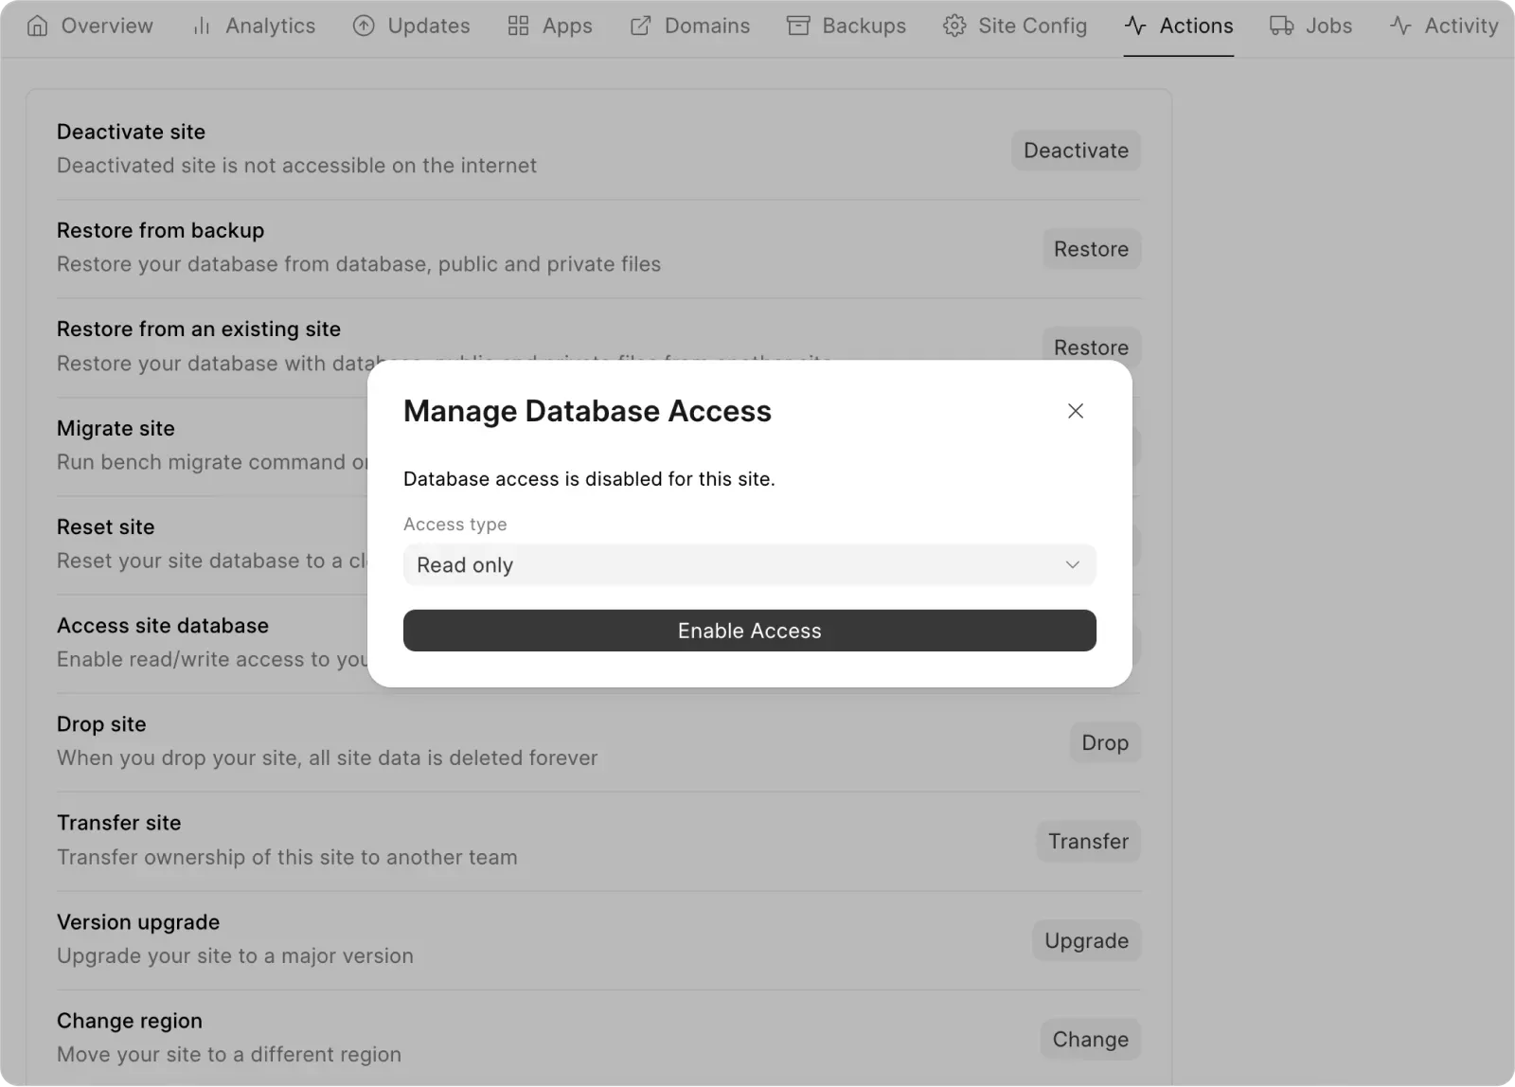
Task: Click Drop to delete the site
Action: click(x=1104, y=742)
